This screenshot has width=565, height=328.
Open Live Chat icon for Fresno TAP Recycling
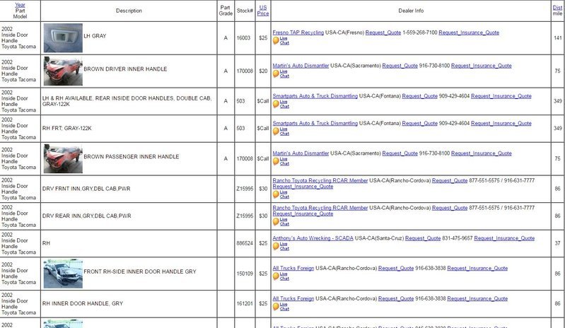[281, 41]
